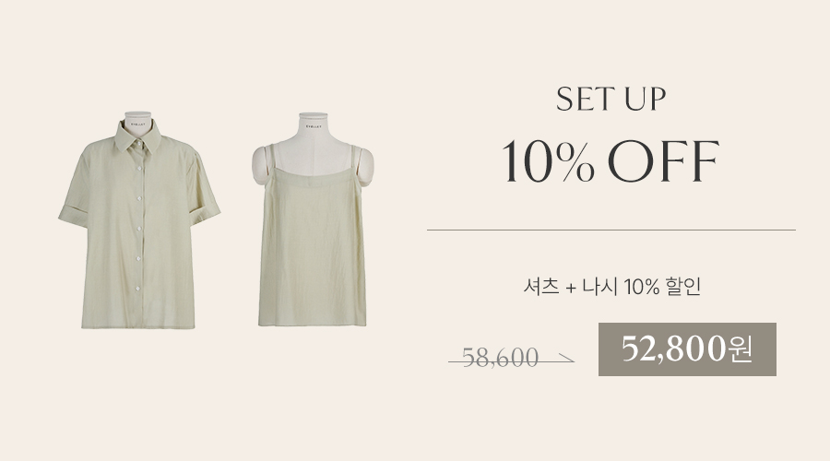Click the 셔츠 + 나시 10% 할인 text

tap(612, 287)
